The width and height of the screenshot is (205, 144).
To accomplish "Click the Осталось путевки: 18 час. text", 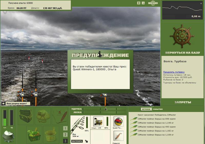I will click(x=177, y=75).
